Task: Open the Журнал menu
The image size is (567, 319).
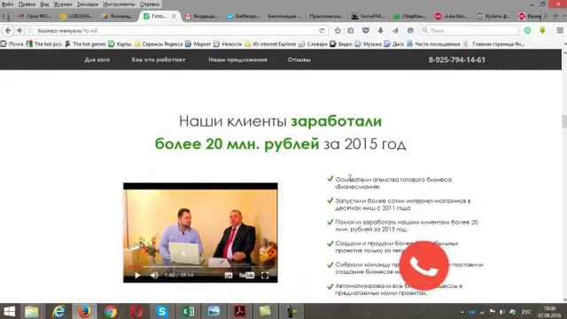Action: click(63, 4)
